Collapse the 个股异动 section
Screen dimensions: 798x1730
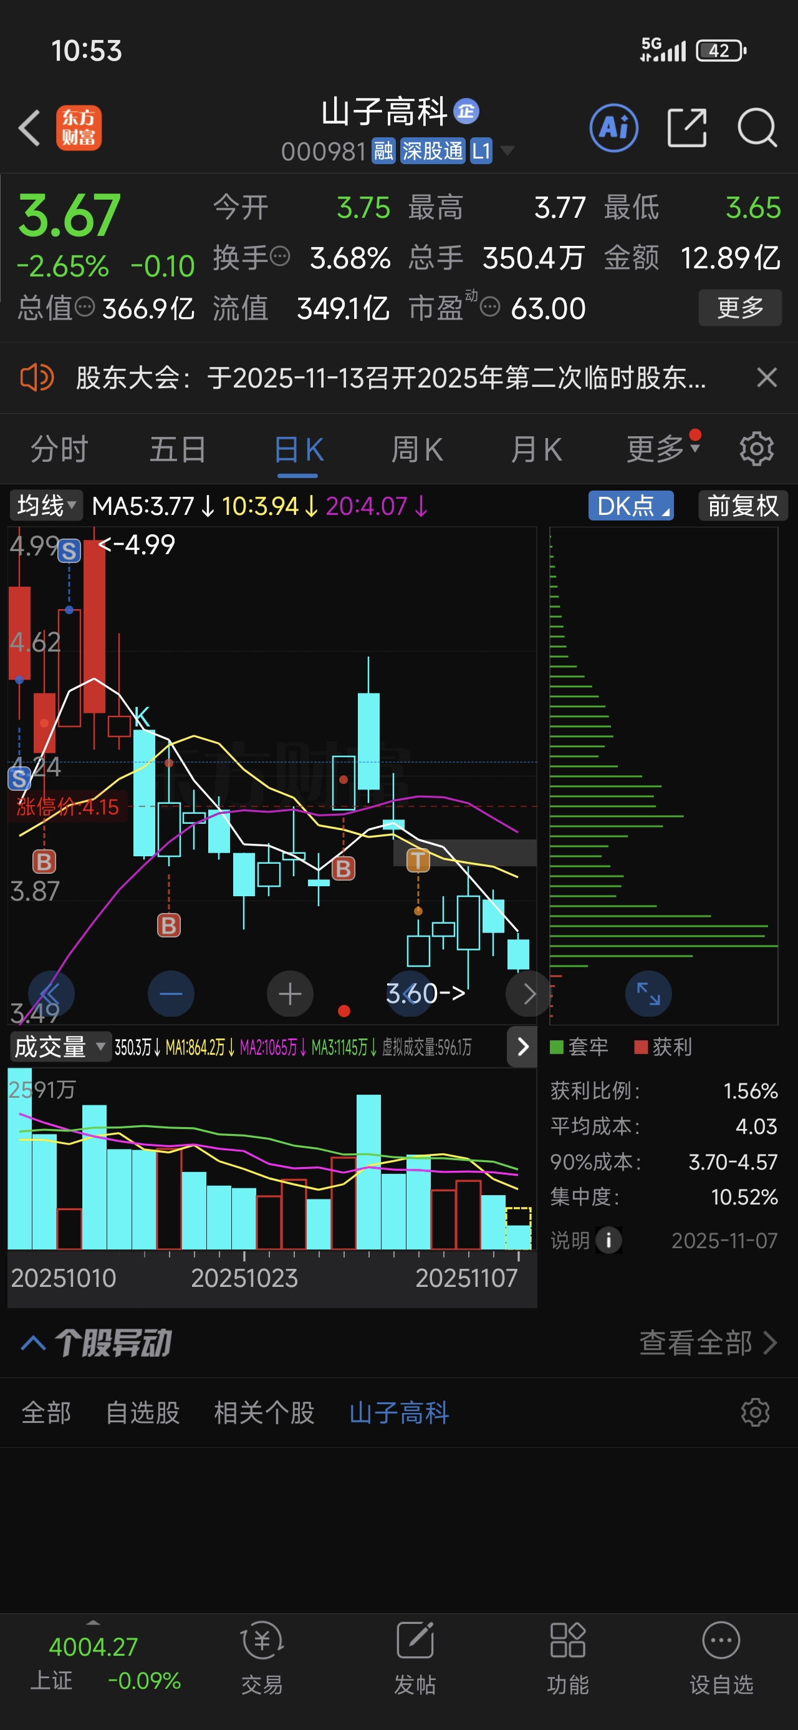pyautogui.click(x=34, y=1344)
